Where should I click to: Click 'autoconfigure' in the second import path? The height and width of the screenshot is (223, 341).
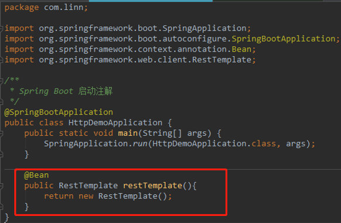195,39
